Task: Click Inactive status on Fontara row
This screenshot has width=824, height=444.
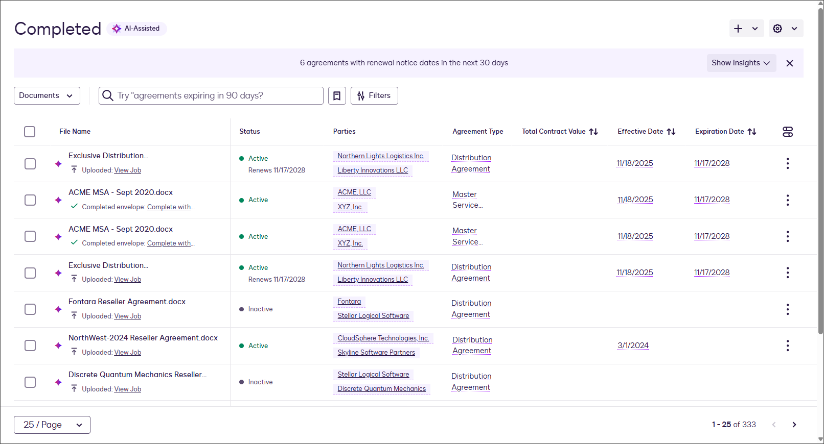Action: pos(256,309)
